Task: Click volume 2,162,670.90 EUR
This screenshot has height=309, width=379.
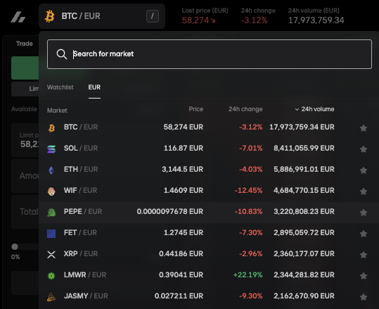Action: point(304,296)
